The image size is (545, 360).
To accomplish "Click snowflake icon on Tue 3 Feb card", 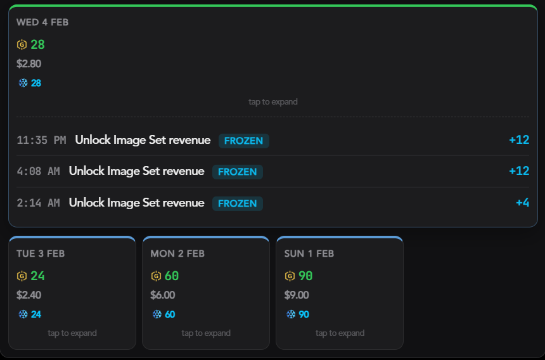I will pyautogui.click(x=23, y=314).
